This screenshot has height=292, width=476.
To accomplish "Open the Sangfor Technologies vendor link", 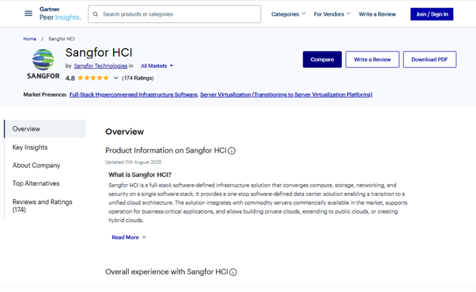I will [x=100, y=66].
